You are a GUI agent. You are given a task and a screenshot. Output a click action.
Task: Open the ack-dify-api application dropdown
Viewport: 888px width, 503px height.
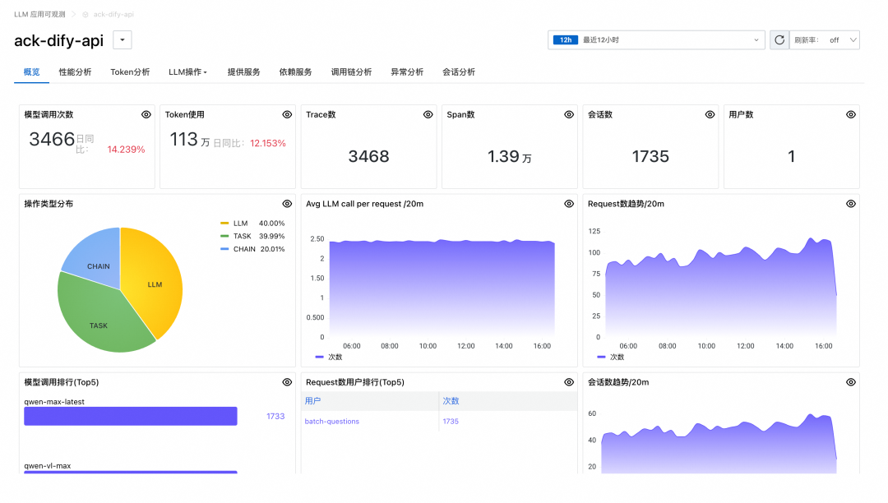click(x=122, y=40)
